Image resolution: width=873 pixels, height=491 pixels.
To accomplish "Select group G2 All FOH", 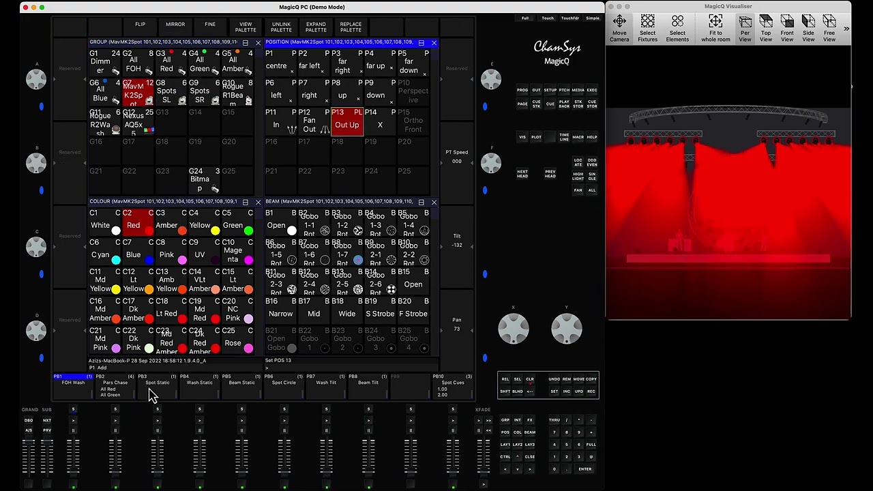I will (138, 63).
